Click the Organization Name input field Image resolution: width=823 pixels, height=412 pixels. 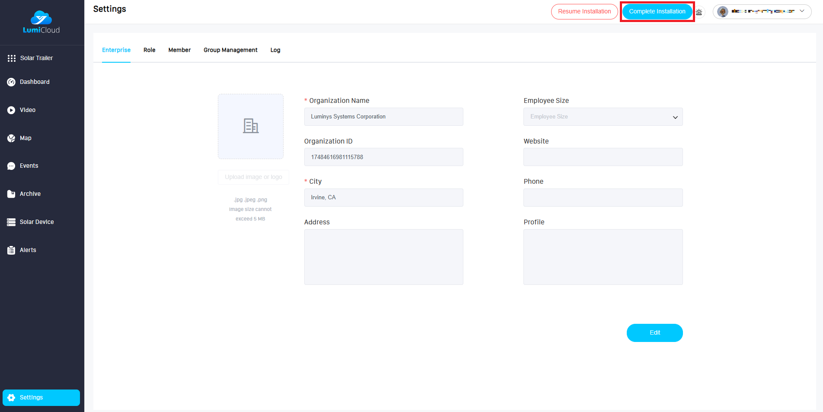(383, 117)
